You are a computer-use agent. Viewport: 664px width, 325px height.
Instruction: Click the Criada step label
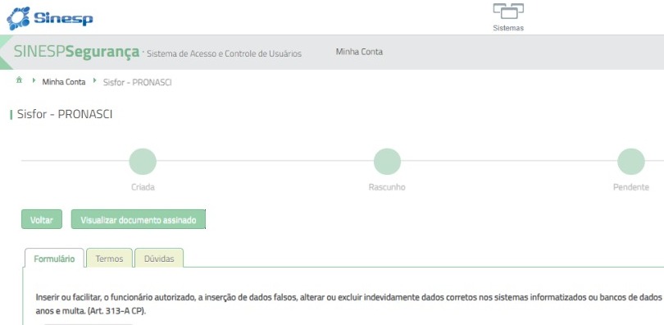143,187
